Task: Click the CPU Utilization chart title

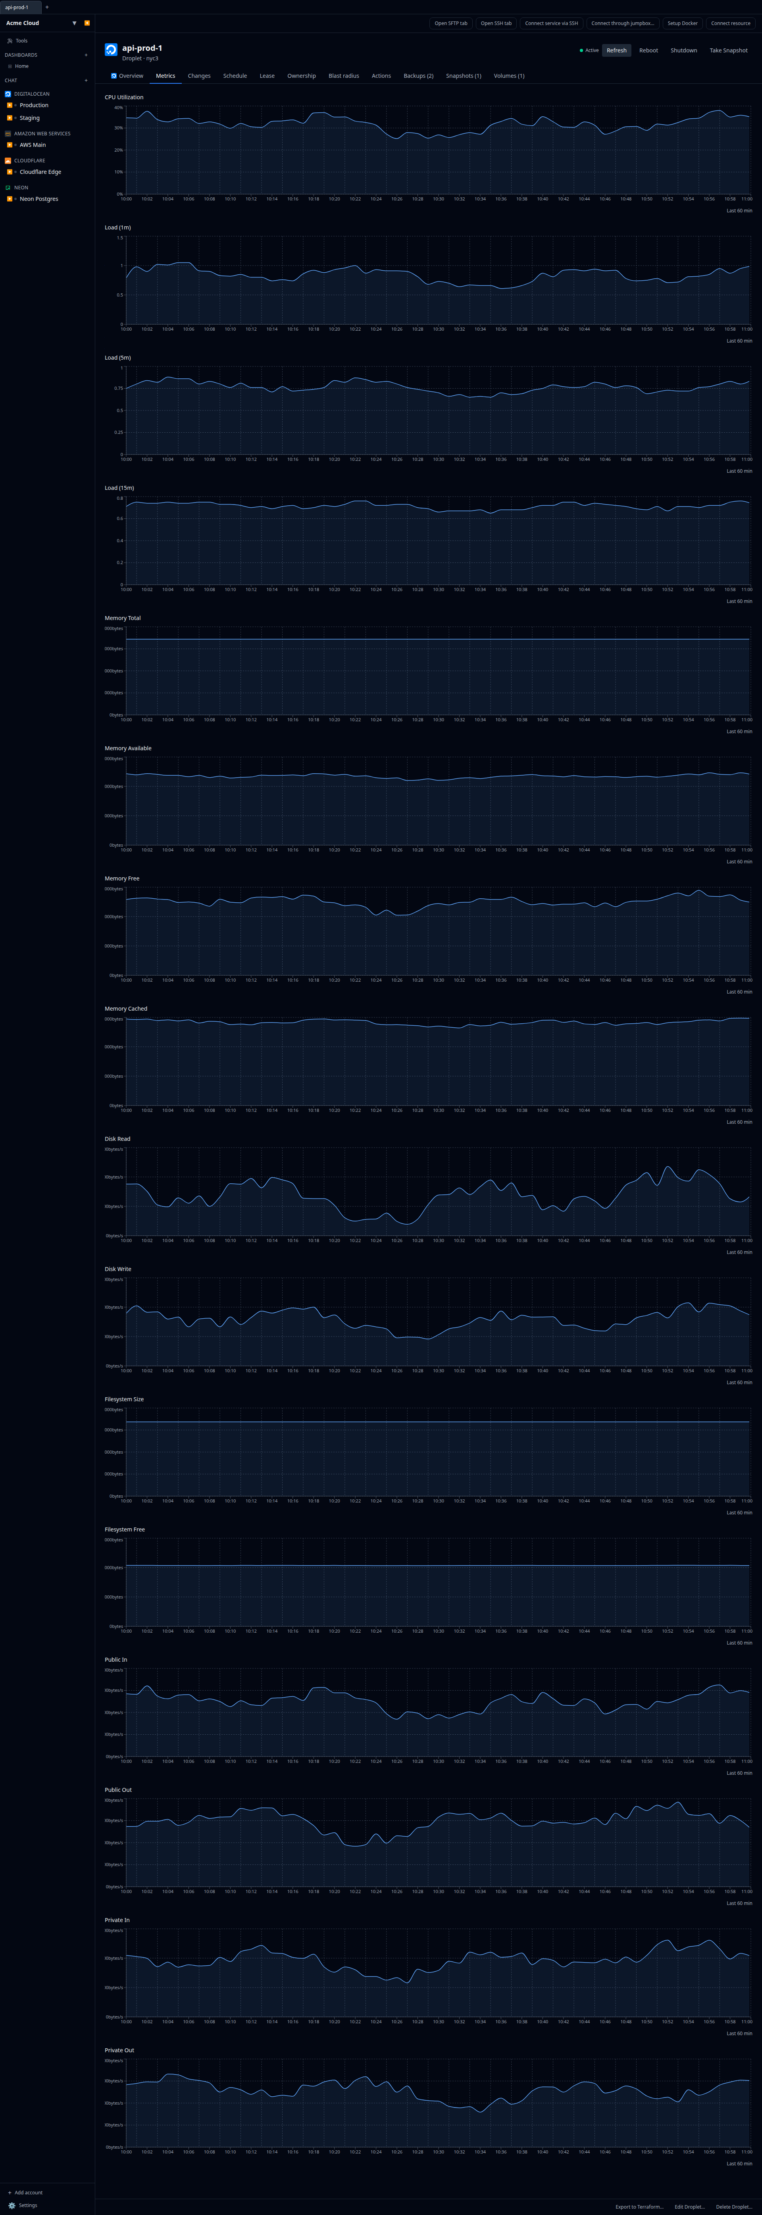Action: pyautogui.click(x=124, y=97)
